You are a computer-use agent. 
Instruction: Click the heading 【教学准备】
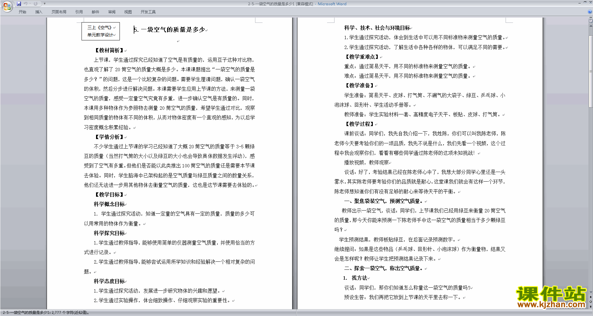pyautogui.click(x=360, y=85)
